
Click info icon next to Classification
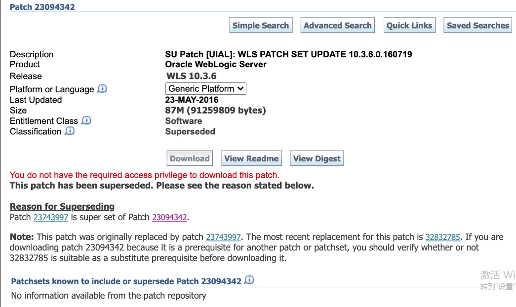pyautogui.click(x=70, y=131)
